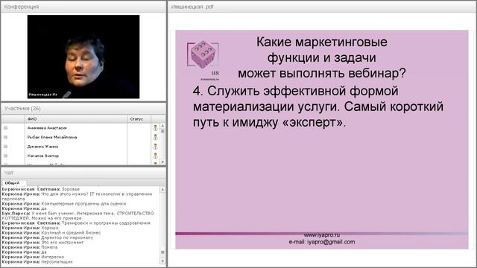Click person icon in Дименко Жанна row
Viewport: 477px width, 268px height.
(x=156, y=147)
